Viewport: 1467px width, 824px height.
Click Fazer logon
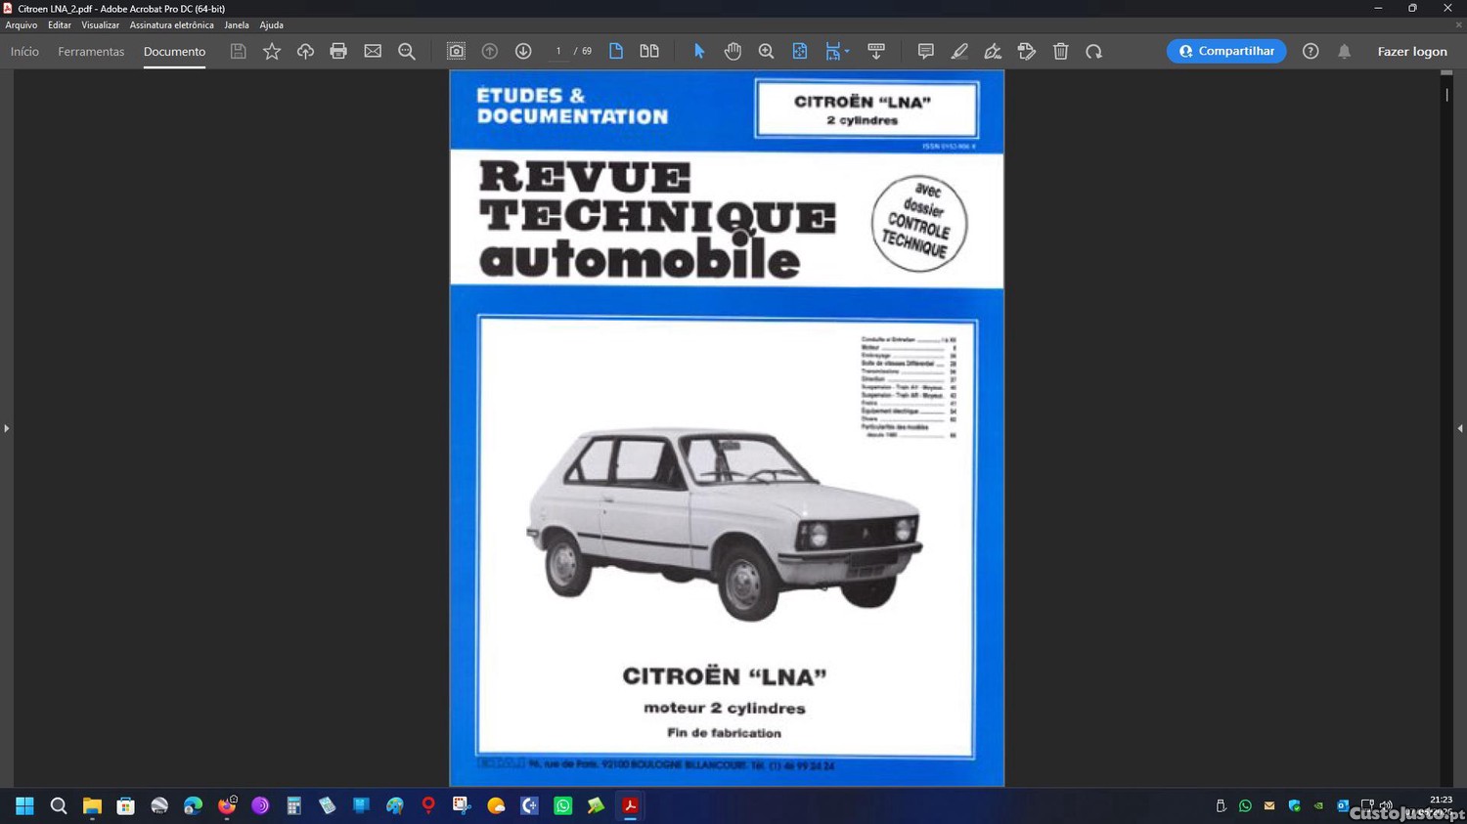[1412, 52]
